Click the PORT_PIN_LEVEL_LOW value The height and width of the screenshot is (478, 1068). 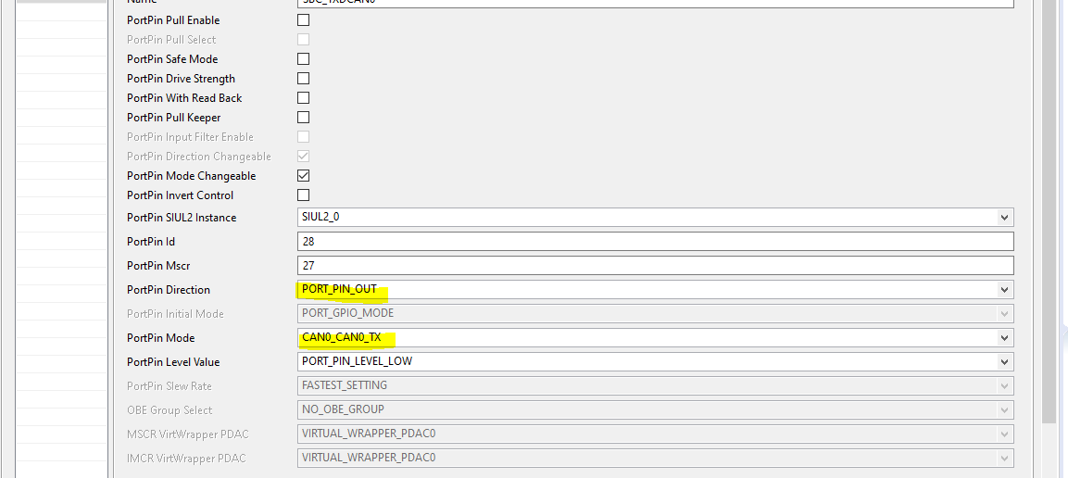click(x=357, y=362)
